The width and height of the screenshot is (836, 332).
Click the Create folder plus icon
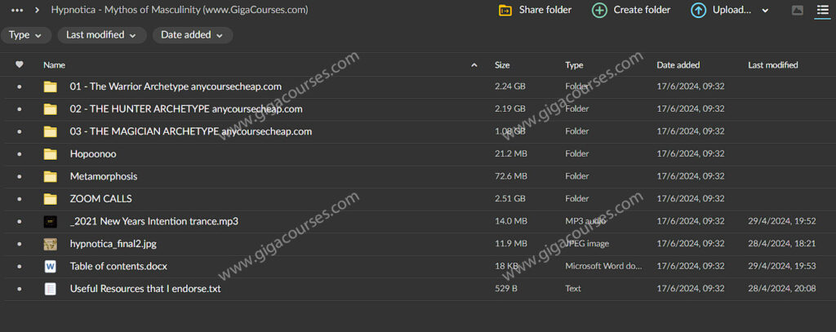(x=599, y=11)
